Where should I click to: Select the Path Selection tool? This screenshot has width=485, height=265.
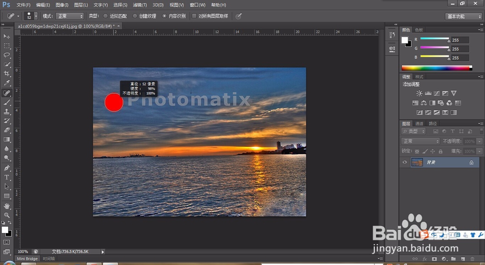tap(6, 187)
